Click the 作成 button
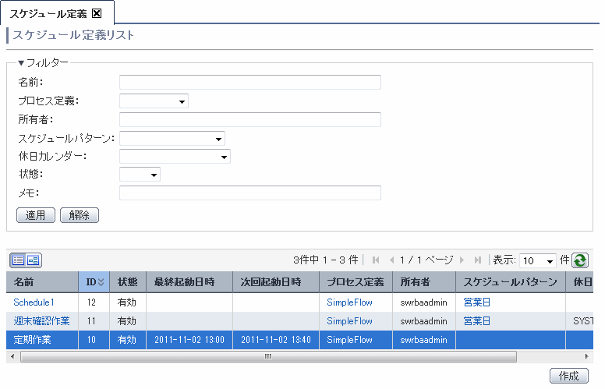The width and height of the screenshot is (605, 389). [568, 376]
